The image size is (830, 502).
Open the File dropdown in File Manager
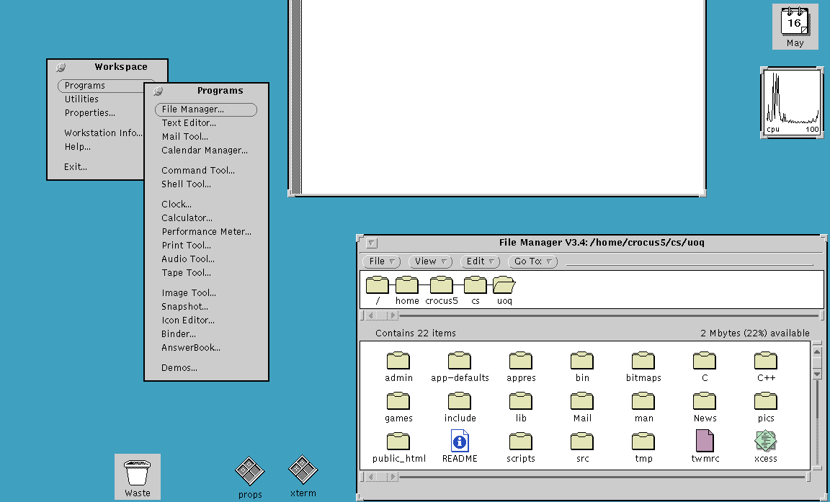tap(382, 261)
